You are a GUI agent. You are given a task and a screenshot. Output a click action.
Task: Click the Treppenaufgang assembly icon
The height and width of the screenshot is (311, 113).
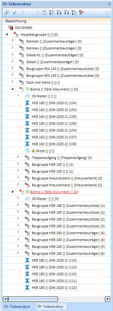27,157
